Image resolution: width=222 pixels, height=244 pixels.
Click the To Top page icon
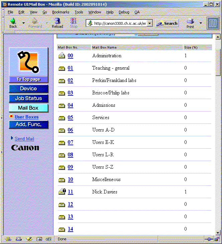(28, 64)
